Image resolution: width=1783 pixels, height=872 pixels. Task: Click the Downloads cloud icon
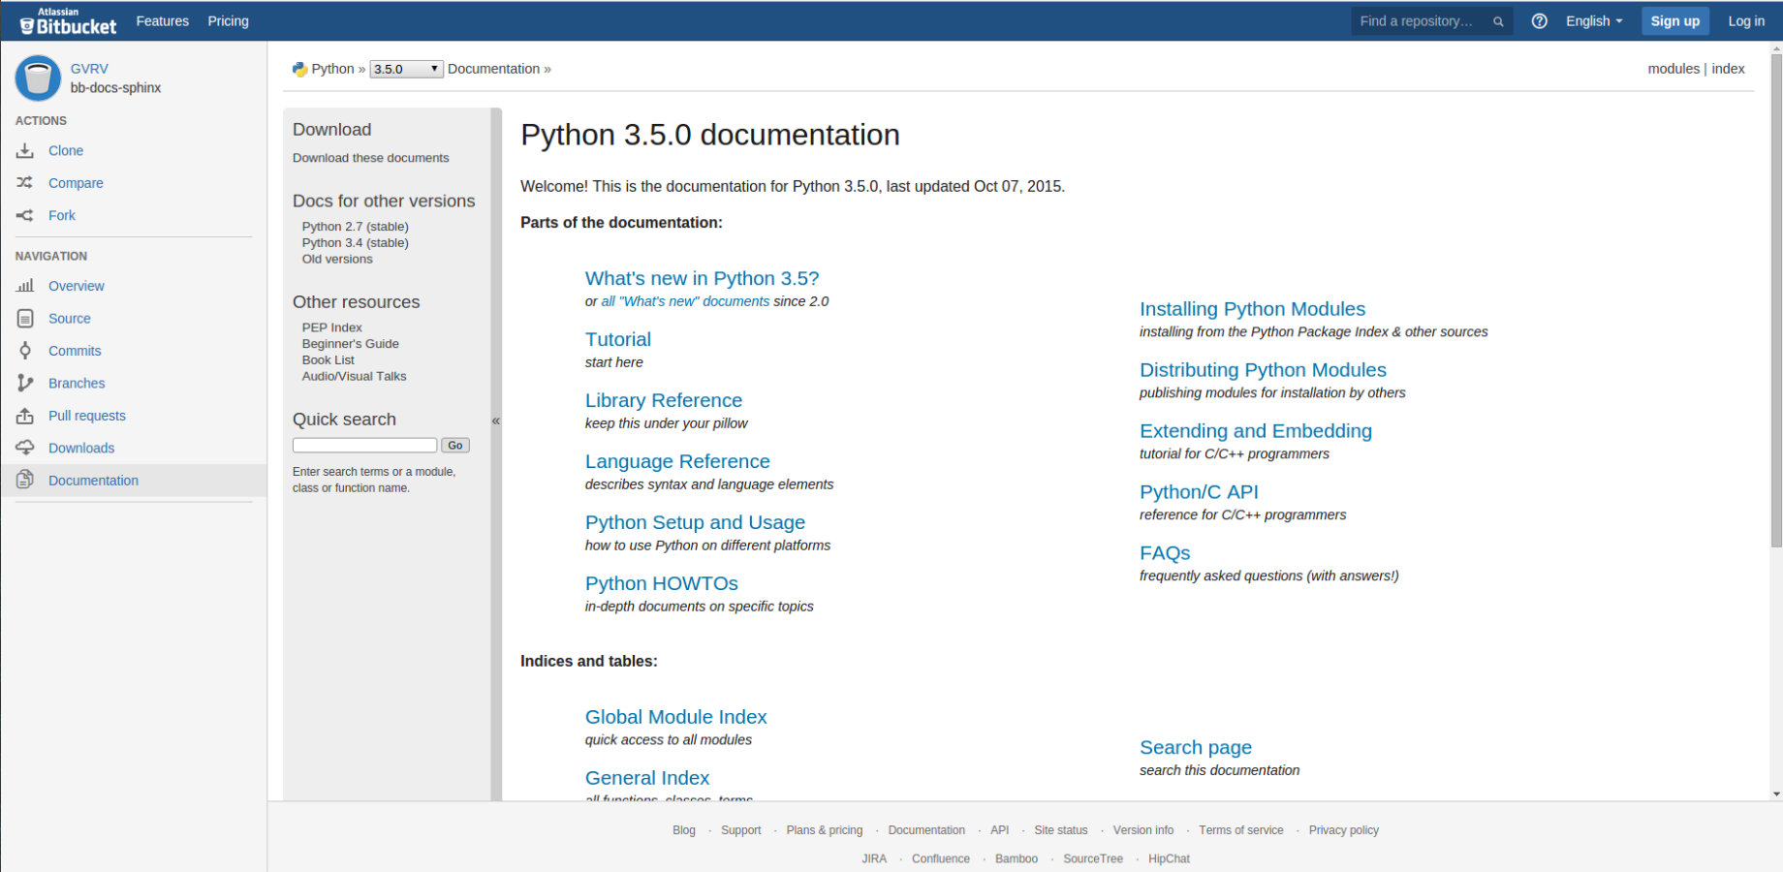(25, 448)
